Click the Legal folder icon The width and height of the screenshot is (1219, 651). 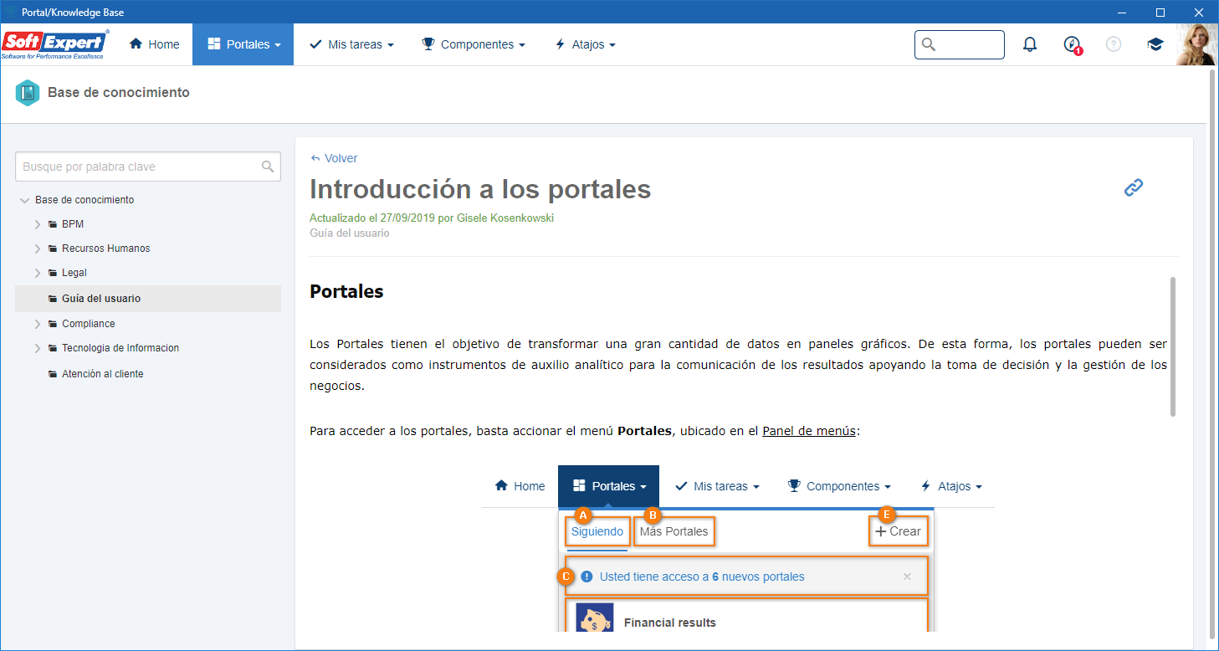[53, 273]
